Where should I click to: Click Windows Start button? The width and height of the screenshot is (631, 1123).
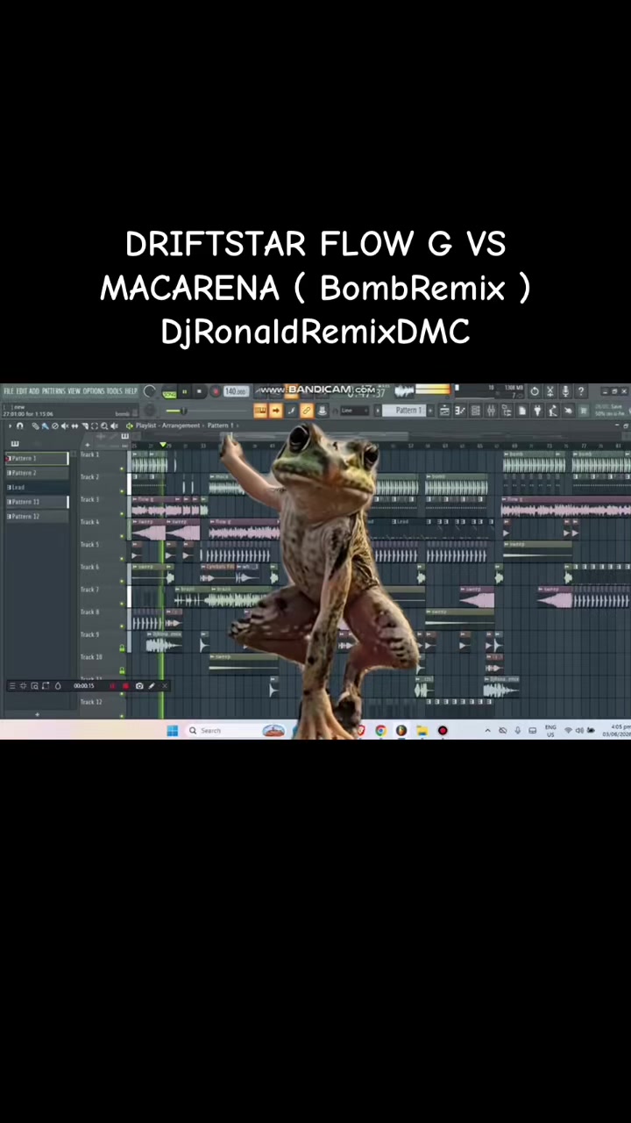(172, 730)
